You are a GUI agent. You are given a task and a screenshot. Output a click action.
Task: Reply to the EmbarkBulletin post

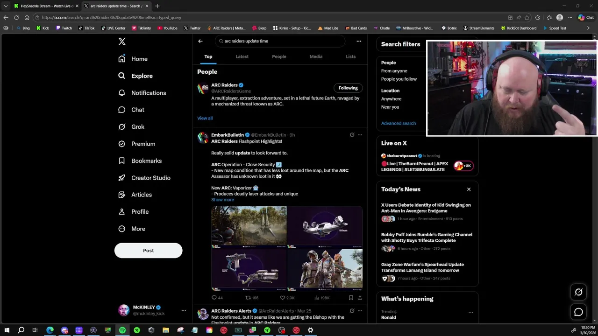(x=217, y=298)
